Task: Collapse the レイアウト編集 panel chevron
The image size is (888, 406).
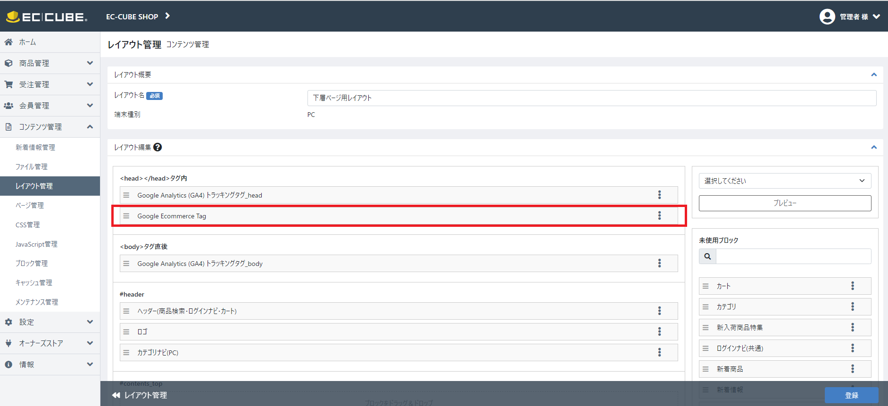Action: 874,147
